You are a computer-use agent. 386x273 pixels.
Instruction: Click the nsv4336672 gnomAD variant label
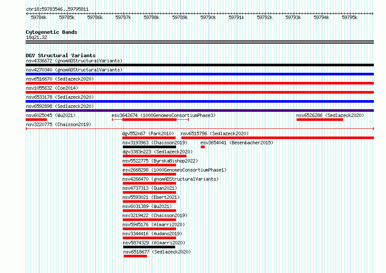74,61
